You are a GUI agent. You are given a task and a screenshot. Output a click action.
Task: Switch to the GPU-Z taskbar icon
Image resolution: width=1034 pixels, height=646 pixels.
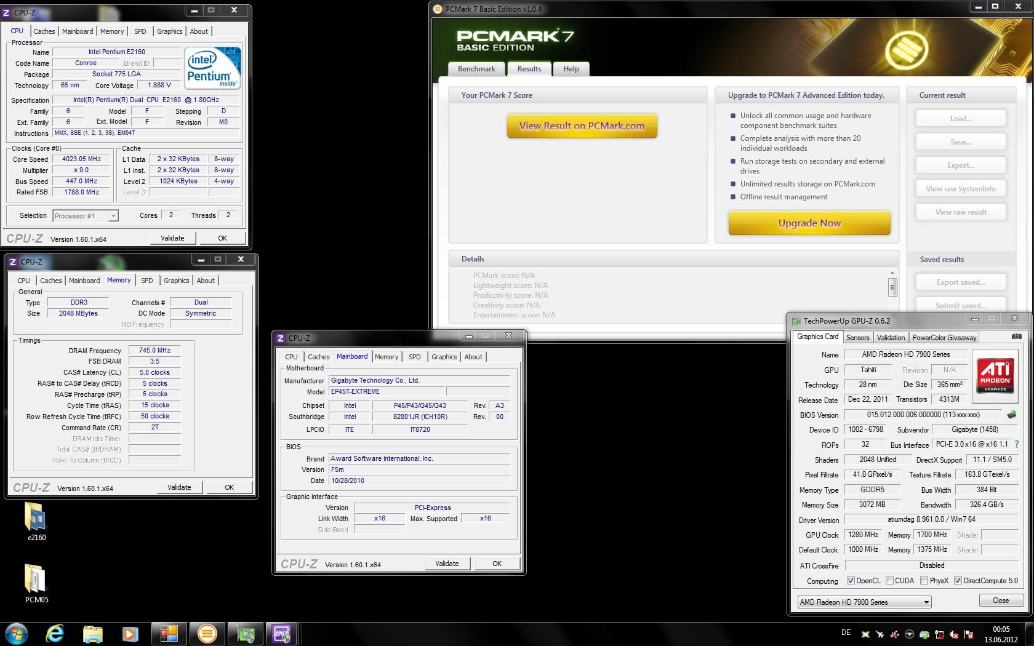pyautogui.click(x=245, y=633)
